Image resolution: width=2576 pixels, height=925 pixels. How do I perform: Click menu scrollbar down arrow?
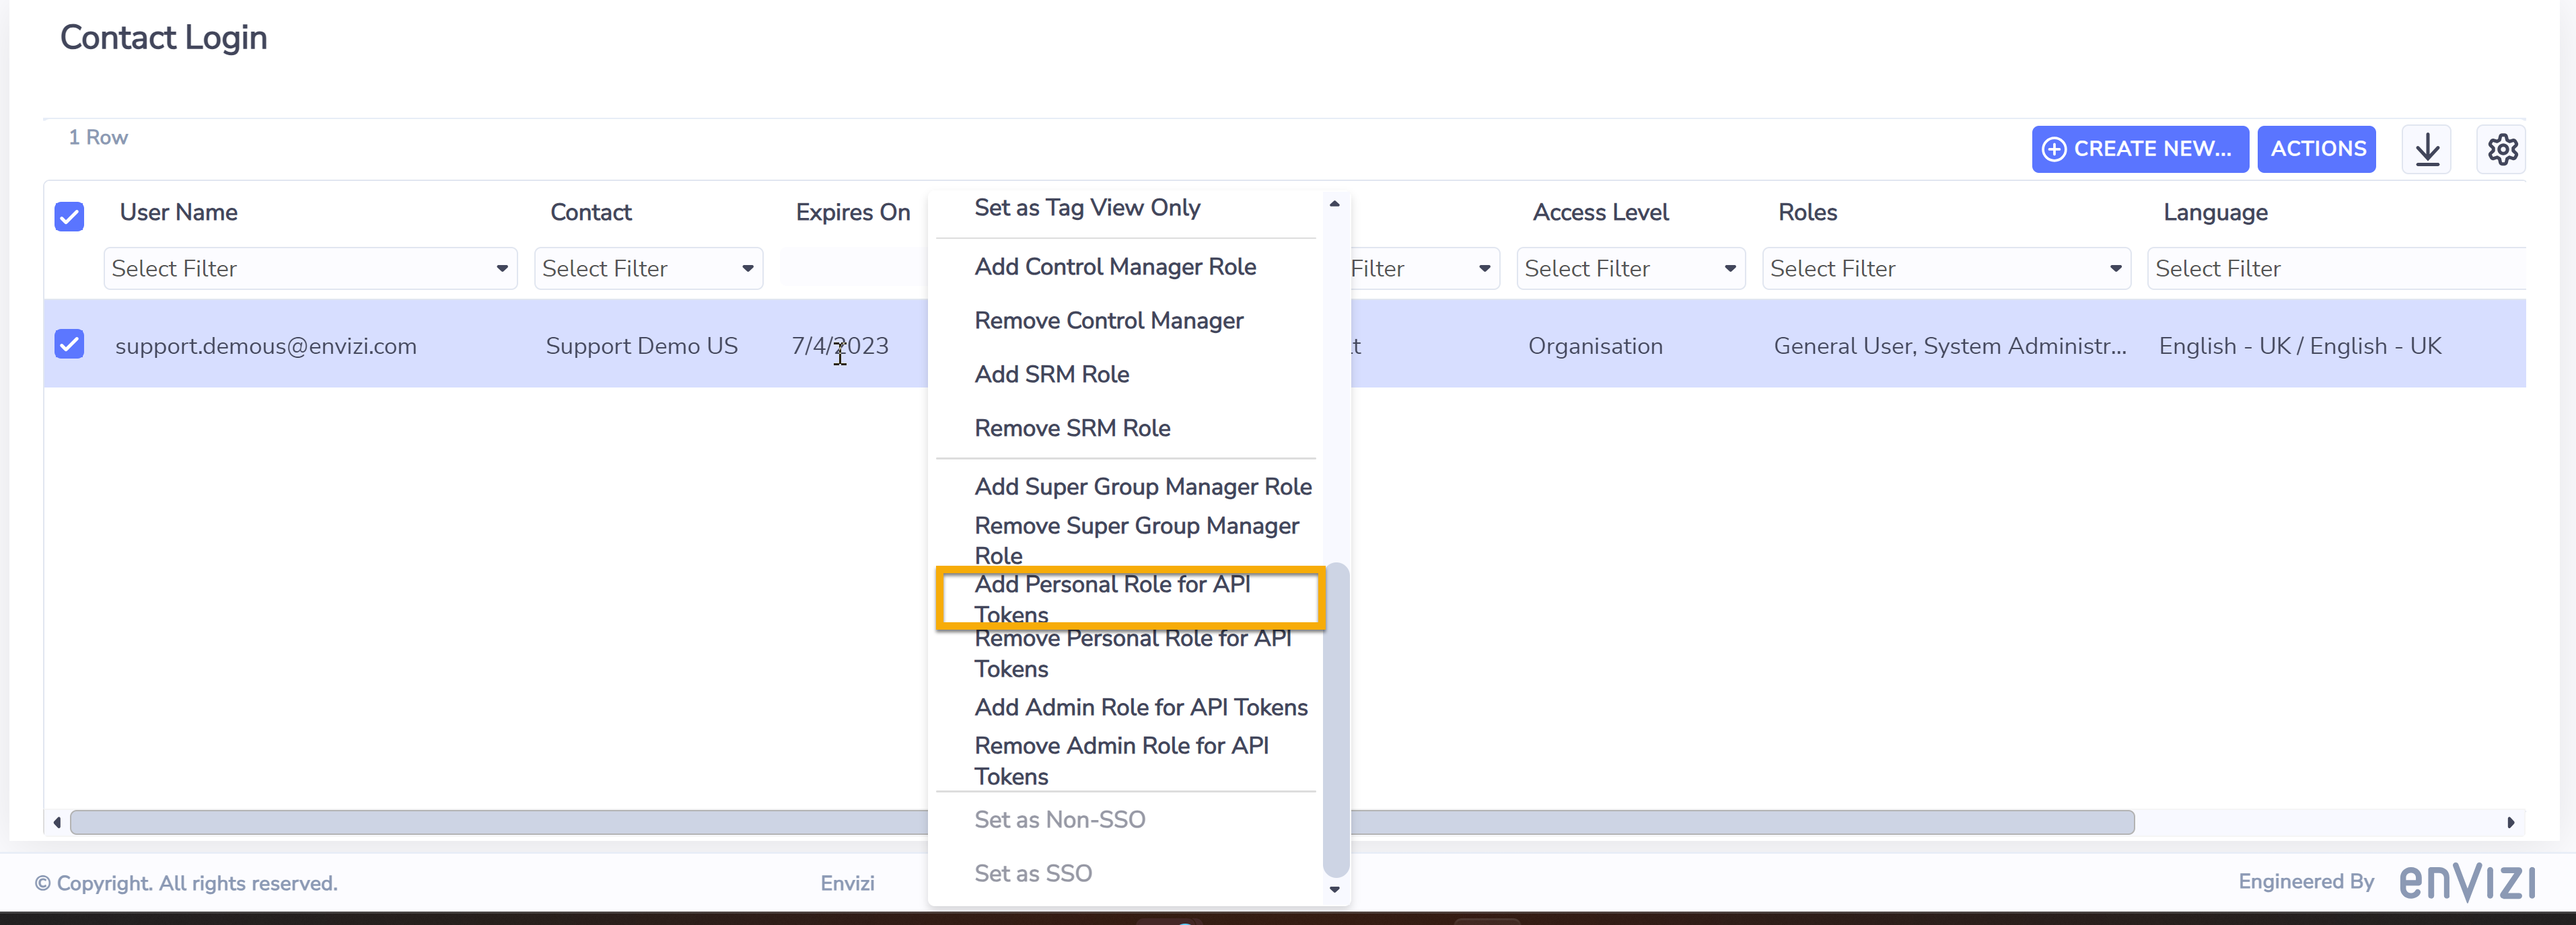point(1334,889)
